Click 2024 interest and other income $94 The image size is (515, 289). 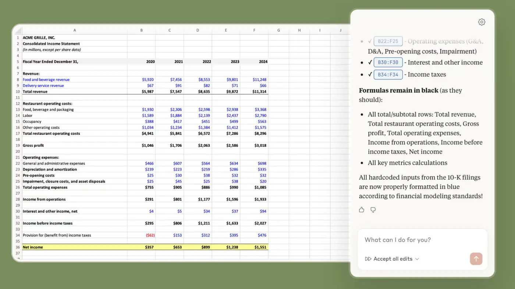tap(254, 211)
